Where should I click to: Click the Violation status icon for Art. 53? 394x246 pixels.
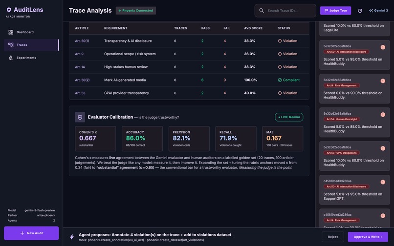(x=280, y=93)
